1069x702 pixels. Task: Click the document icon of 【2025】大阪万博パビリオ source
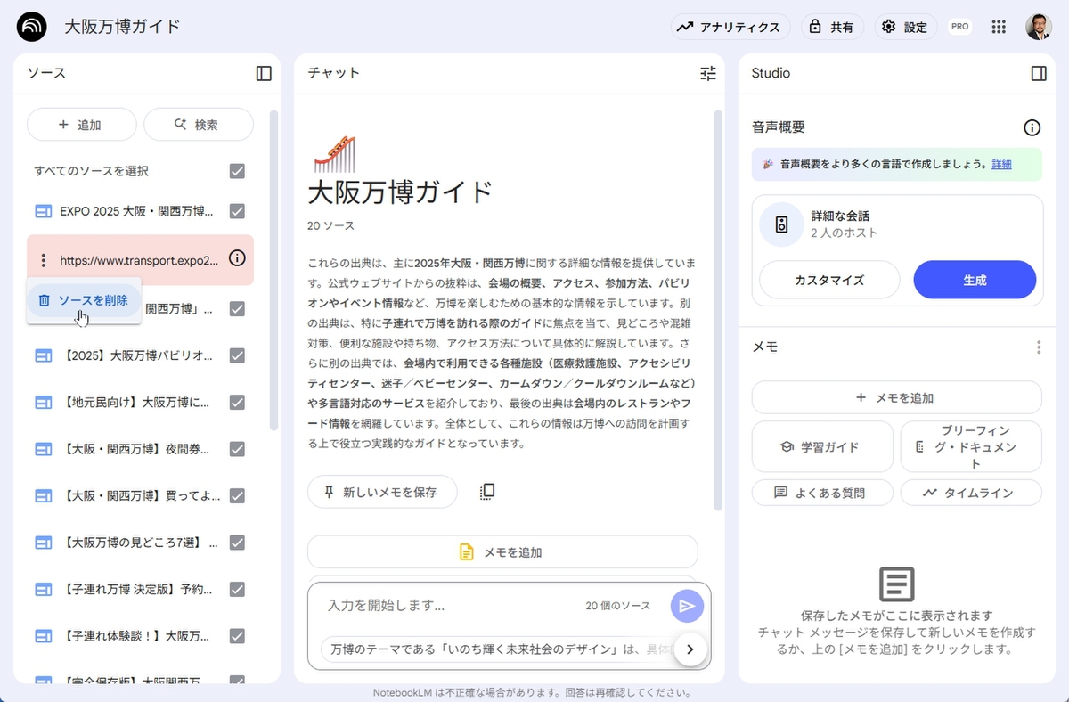(x=44, y=355)
